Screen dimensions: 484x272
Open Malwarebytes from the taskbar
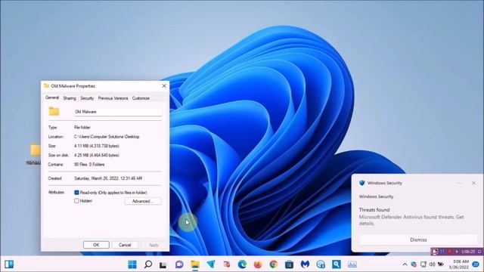[x=305, y=264]
